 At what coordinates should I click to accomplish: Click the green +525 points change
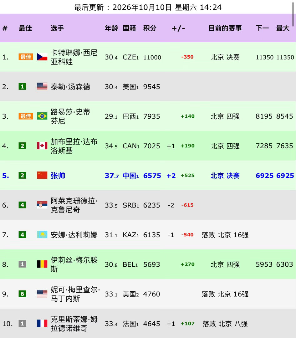(x=187, y=176)
